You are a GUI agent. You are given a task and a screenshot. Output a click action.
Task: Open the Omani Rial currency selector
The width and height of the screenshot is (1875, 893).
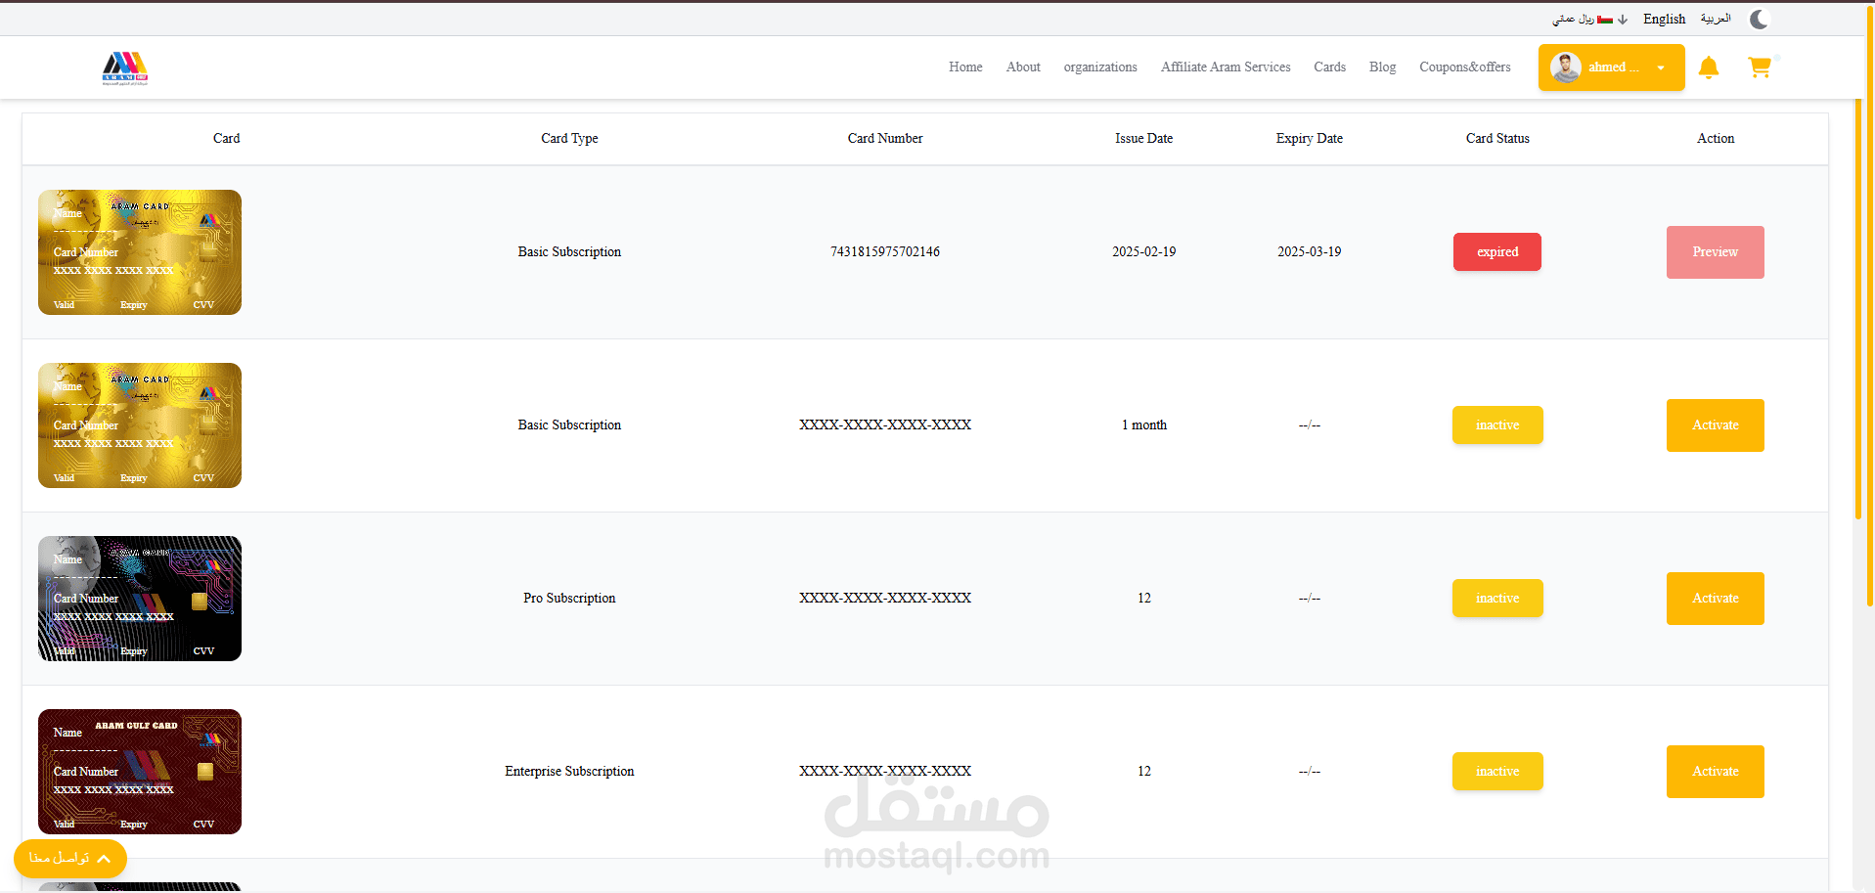(x=1590, y=20)
